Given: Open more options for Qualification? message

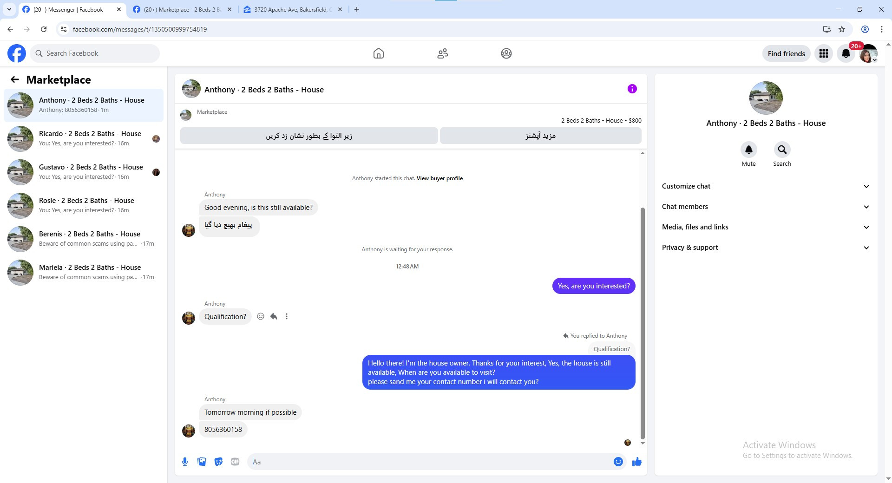Looking at the screenshot, I should click(x=287, y=316).
